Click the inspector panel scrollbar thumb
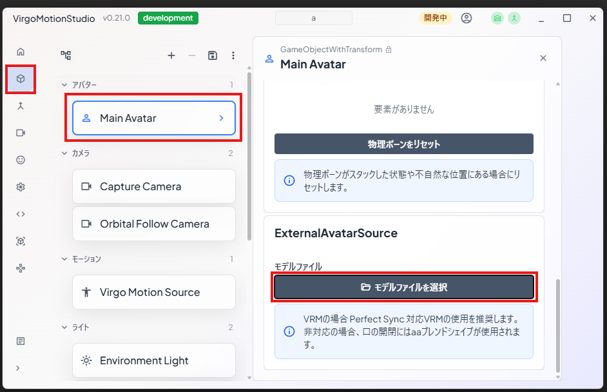This screenshot has height=392, width=607. 558,326
